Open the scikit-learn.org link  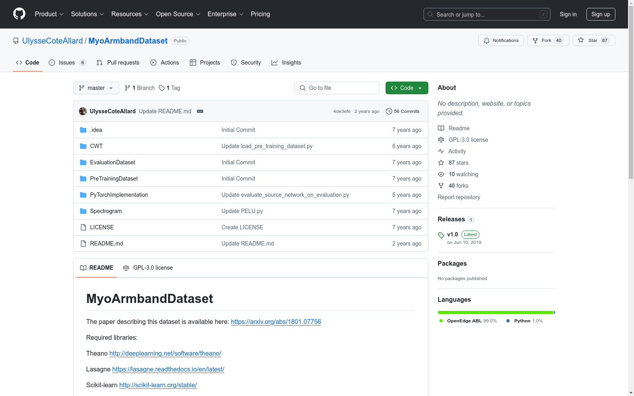point(158,385)
